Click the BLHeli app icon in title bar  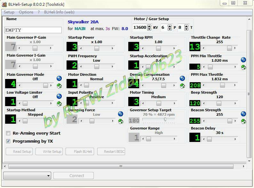click(4, 4)
